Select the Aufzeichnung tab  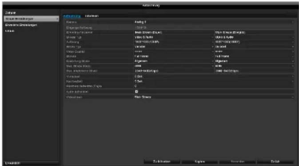(x=72, y=16)
